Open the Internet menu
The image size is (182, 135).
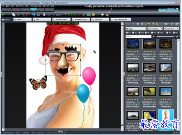46,6
